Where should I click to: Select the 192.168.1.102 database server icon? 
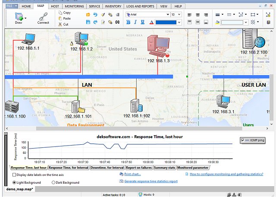click(x=135, y=106)
